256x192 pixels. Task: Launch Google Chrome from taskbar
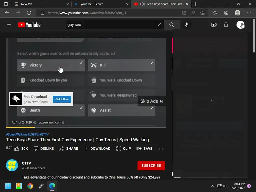pos(30,186)
